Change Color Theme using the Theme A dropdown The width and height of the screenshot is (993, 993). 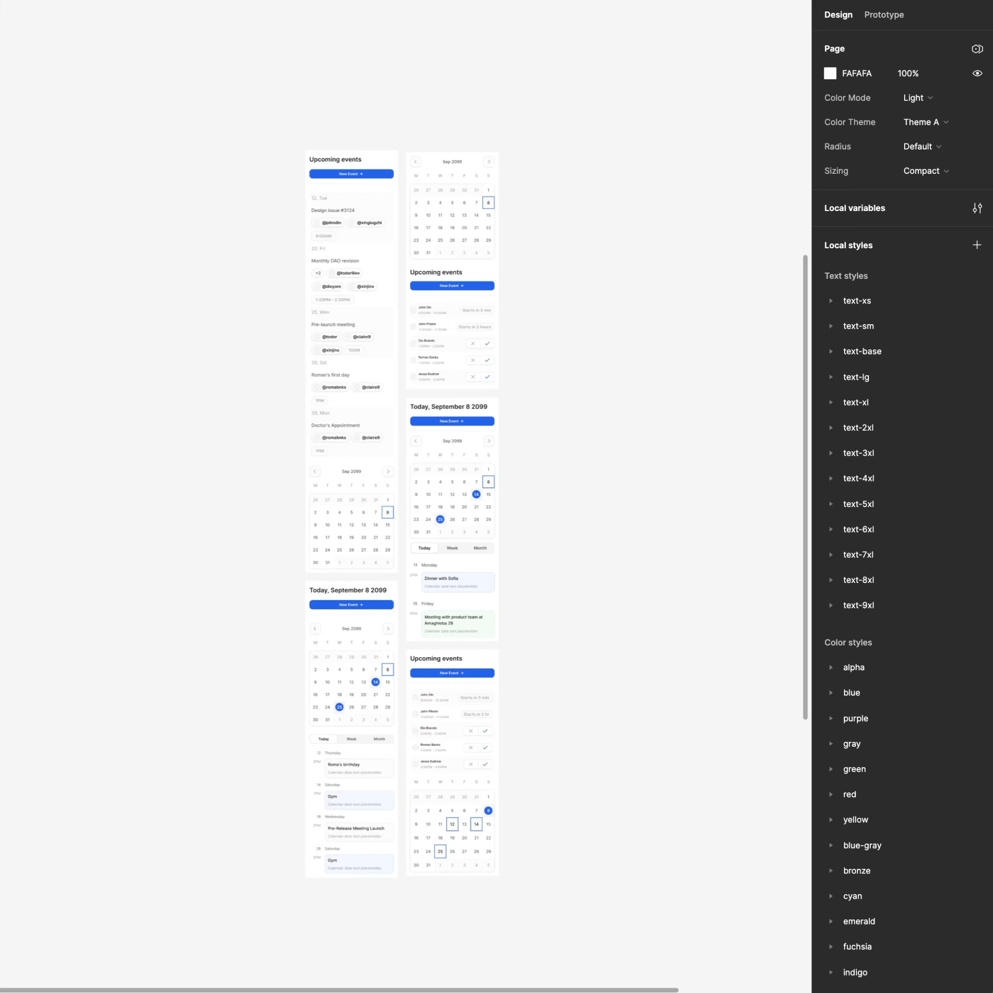(925, 122)
